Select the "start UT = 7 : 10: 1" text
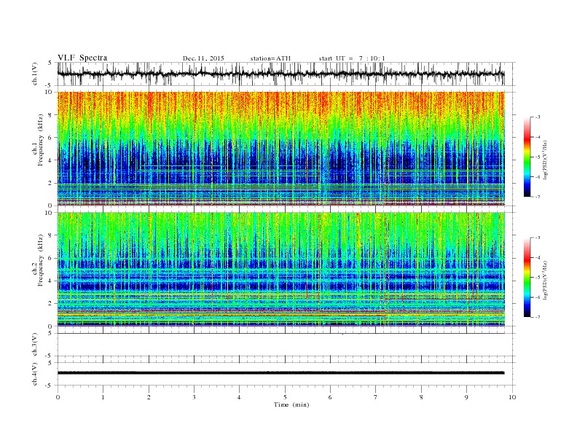 (x=352, y=58)
